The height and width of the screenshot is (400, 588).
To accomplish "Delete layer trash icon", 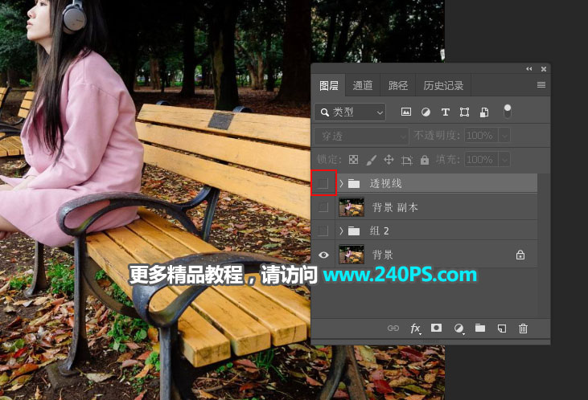I will (x=523, y=329).
